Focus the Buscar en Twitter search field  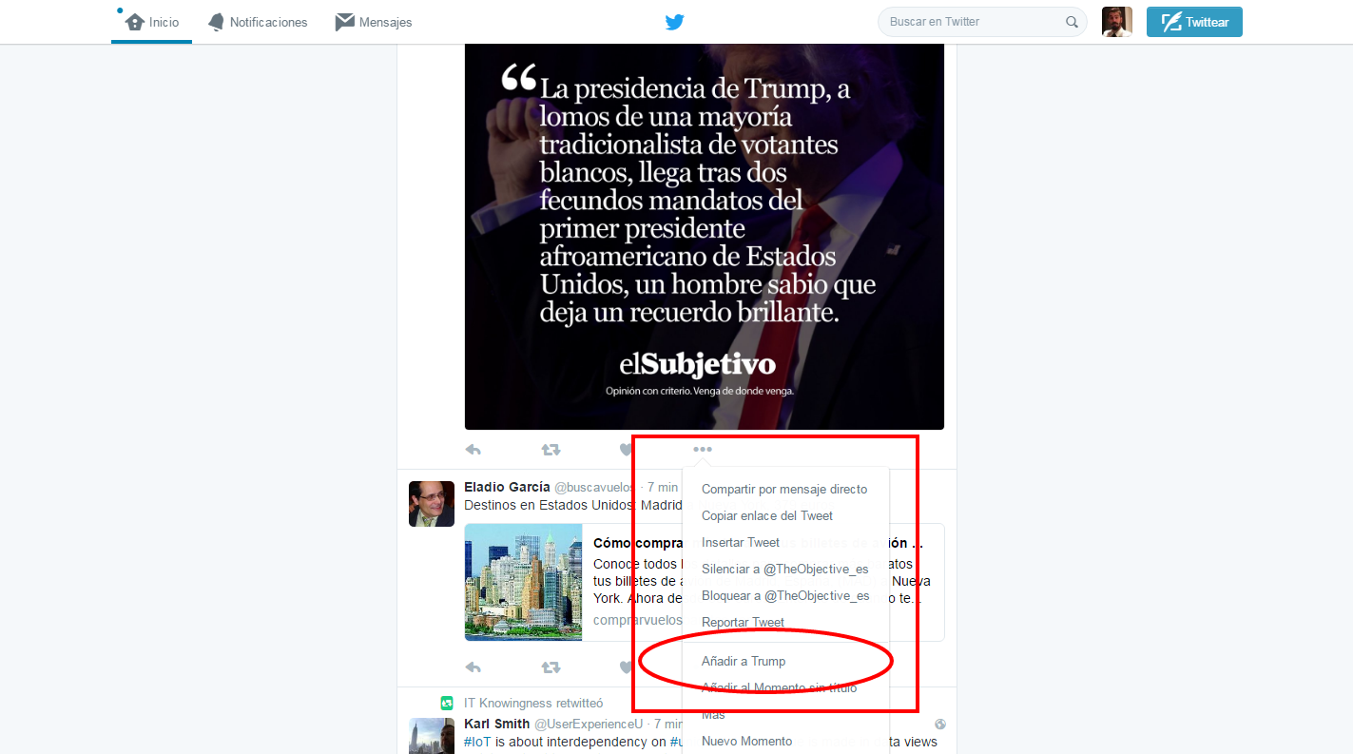click(x=982, y=22)
